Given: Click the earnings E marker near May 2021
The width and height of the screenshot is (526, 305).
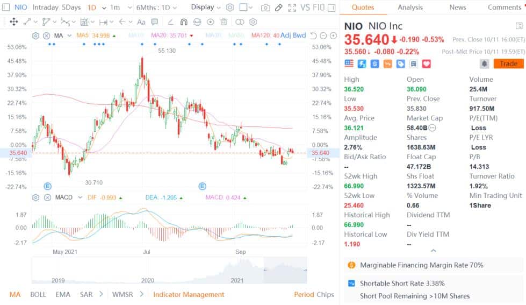Looking at the screenshot, I should click(x=48, y=186).
